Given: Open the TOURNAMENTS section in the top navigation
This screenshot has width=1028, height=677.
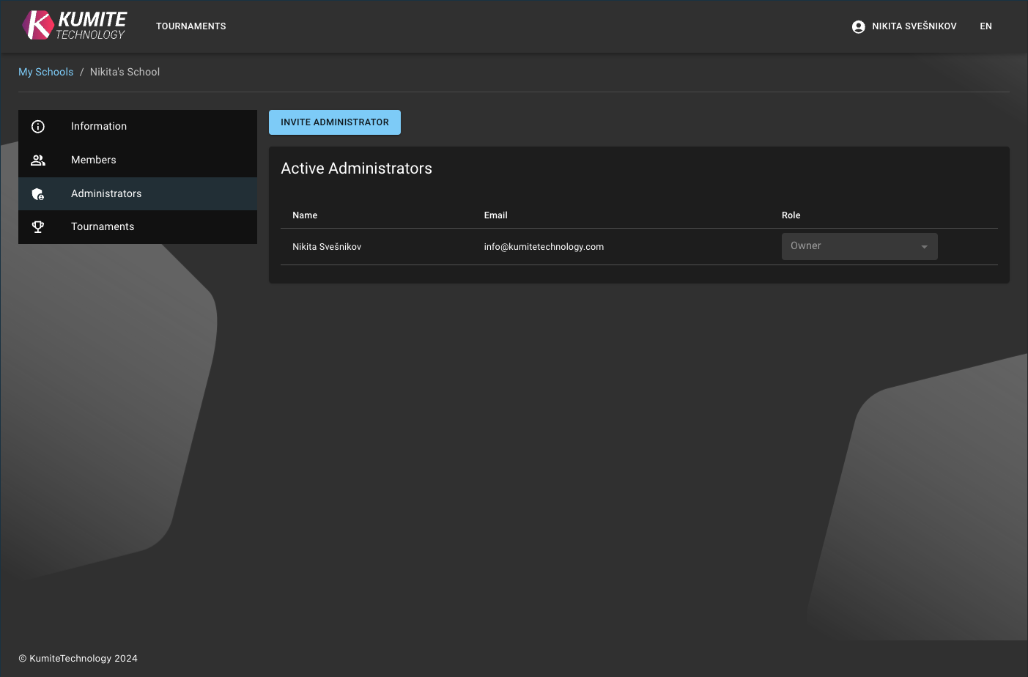Looking at the screenshot, I should [191, 26].
